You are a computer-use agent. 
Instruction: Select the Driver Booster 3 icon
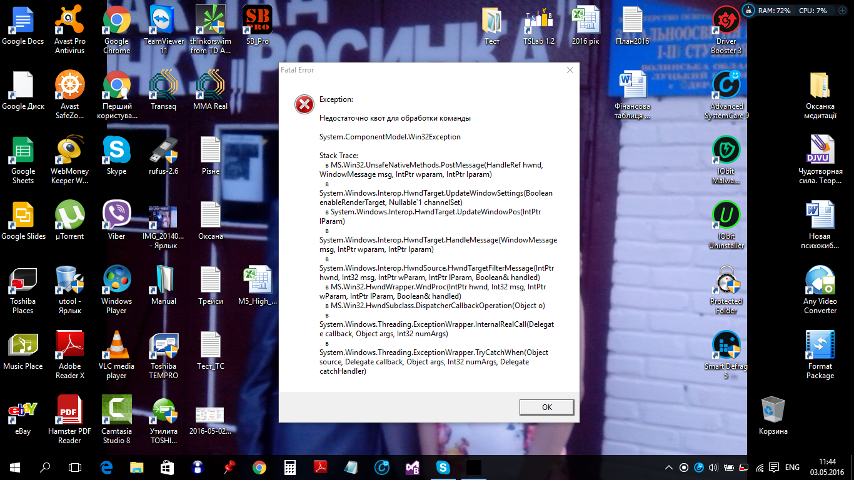click(x=726, y=29)
